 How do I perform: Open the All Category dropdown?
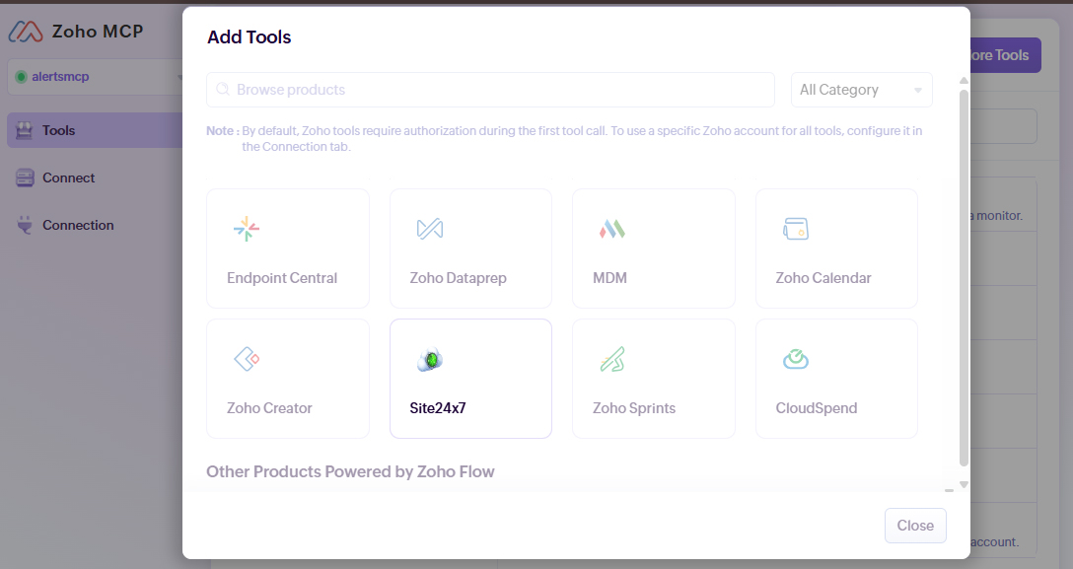(x=862, y=90)
